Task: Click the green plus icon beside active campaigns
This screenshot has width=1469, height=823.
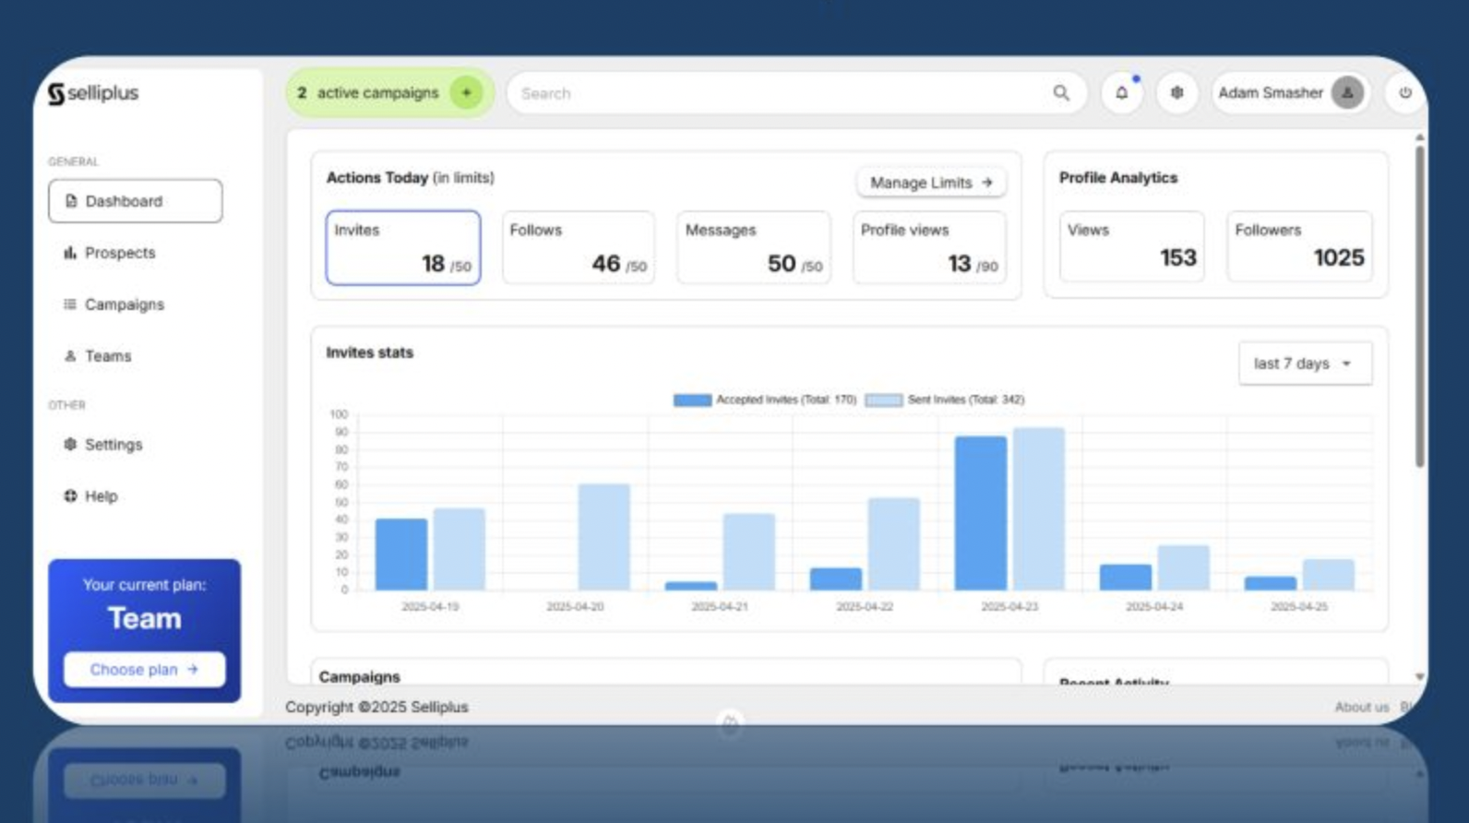Action: click(x=466, y=93)
